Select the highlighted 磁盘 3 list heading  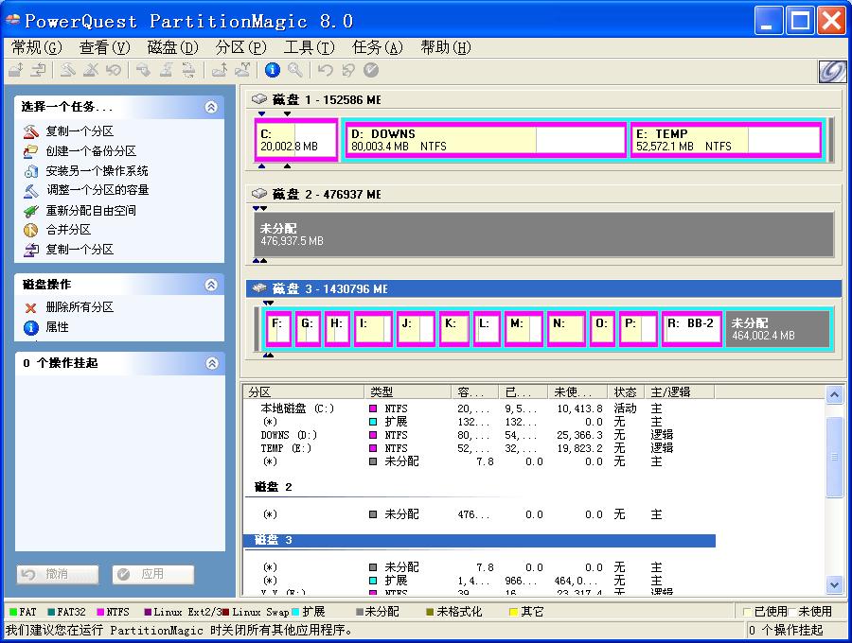point(479,540)
